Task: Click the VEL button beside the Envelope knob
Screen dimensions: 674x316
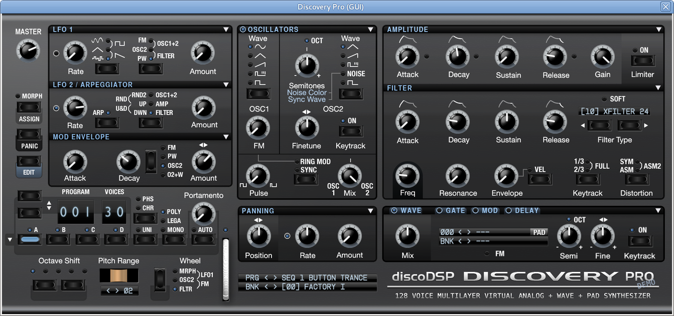Action: click(x=540, y=179)
